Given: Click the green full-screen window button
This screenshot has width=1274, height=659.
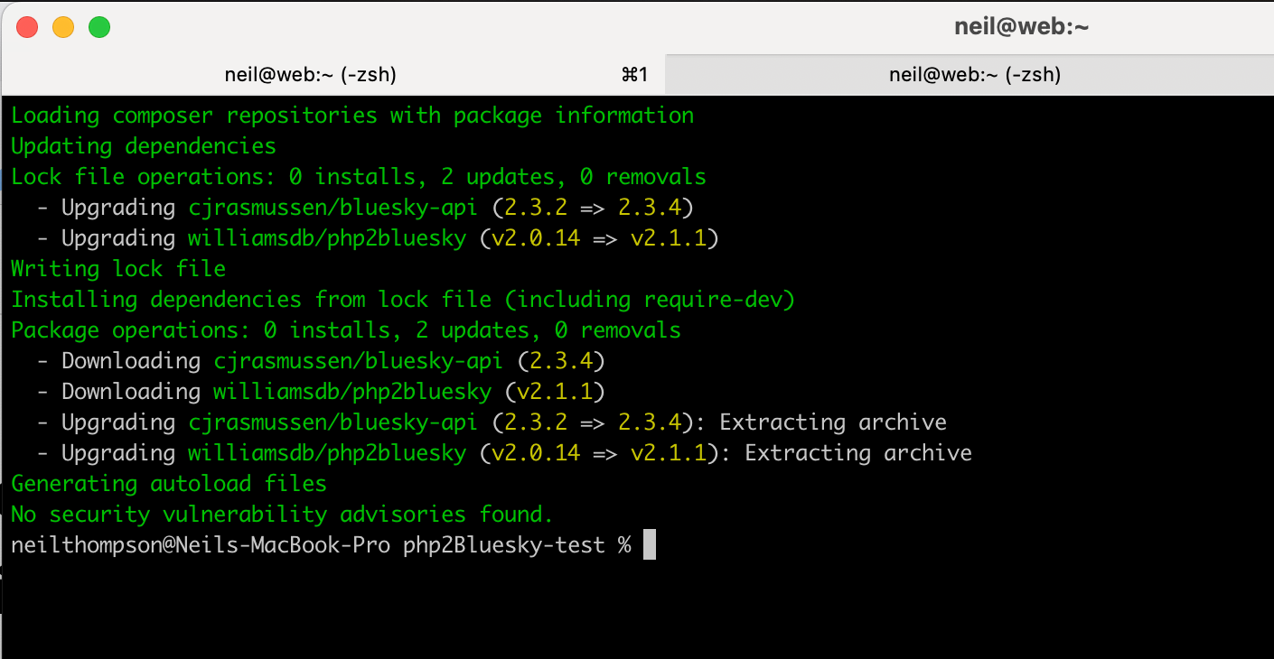Looking at the screenshot, I should click(99, 27).
